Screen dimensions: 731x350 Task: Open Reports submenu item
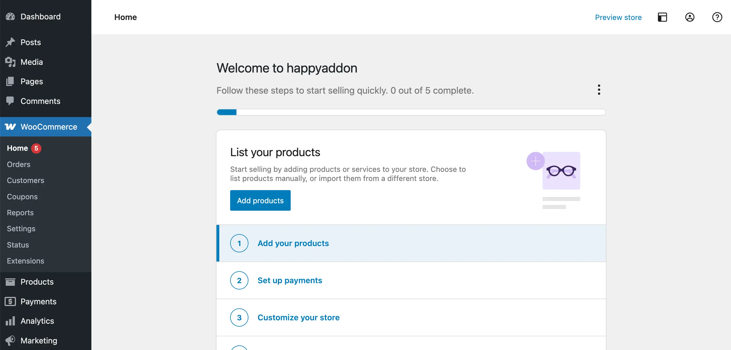tap(20, 213)
